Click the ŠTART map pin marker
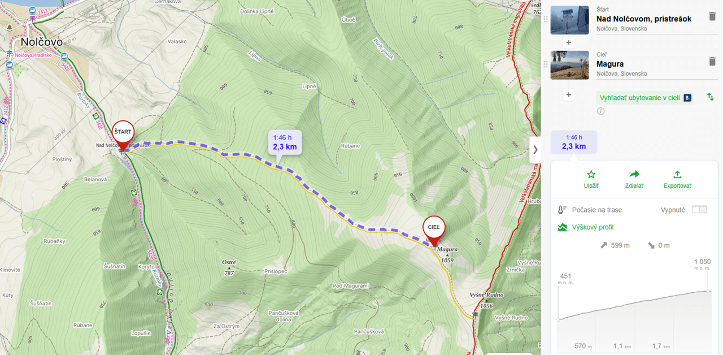 123,136
